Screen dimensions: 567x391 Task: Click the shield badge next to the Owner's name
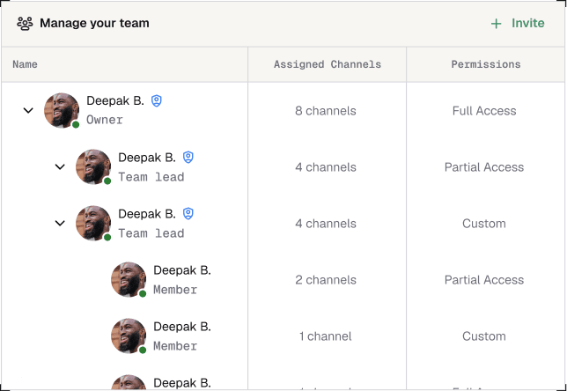[157, 101]
